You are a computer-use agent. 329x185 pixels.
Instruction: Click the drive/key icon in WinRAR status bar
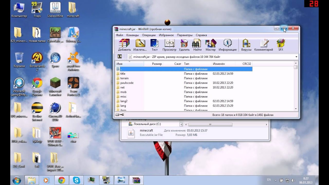click(x=120, y=115)
